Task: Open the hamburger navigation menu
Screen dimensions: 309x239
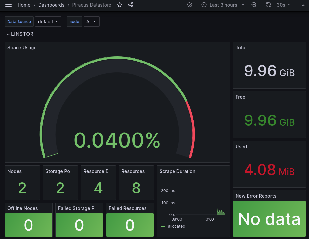Action: [8, 5]
